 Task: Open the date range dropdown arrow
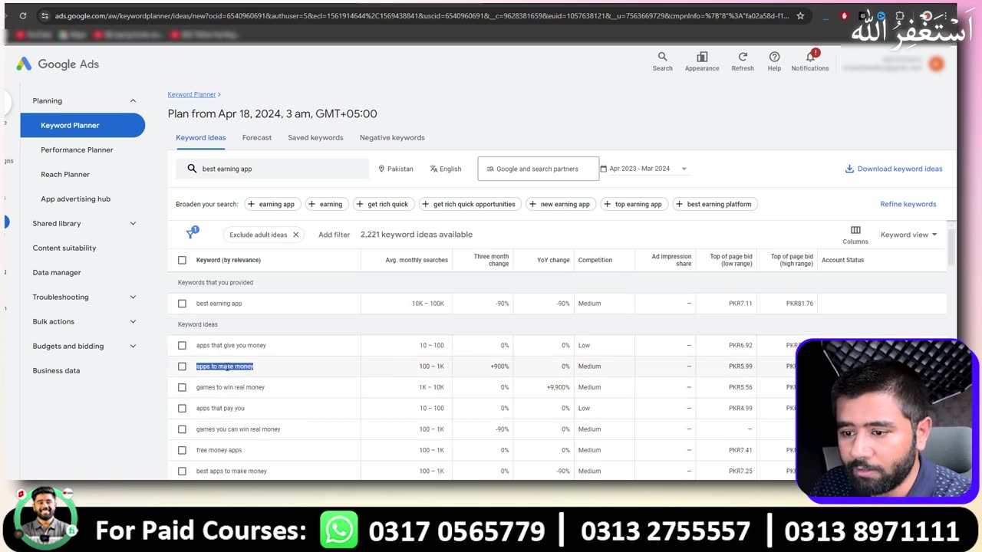684,169
